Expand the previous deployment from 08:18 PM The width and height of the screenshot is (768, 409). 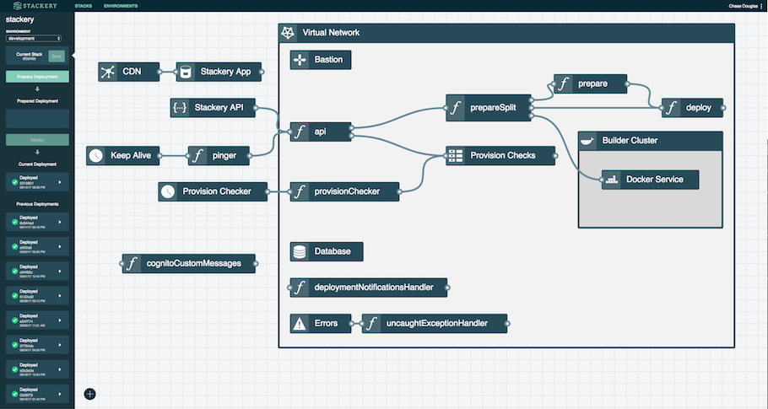60,222
